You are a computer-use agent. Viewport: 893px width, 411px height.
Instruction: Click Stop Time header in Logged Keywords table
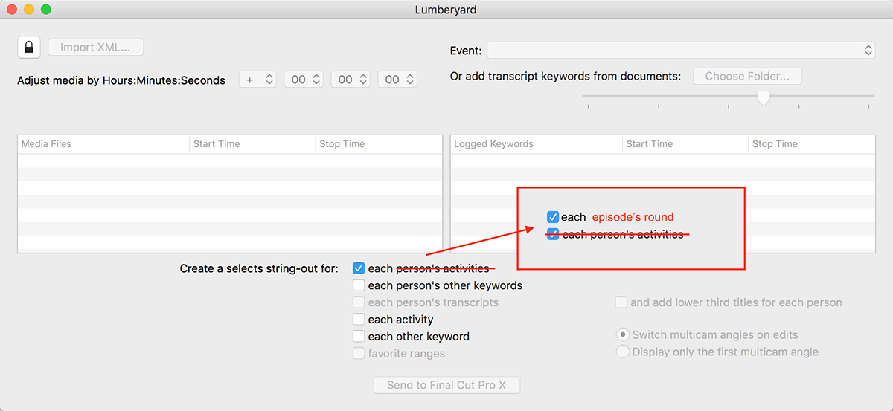click(x=812, y=143)
